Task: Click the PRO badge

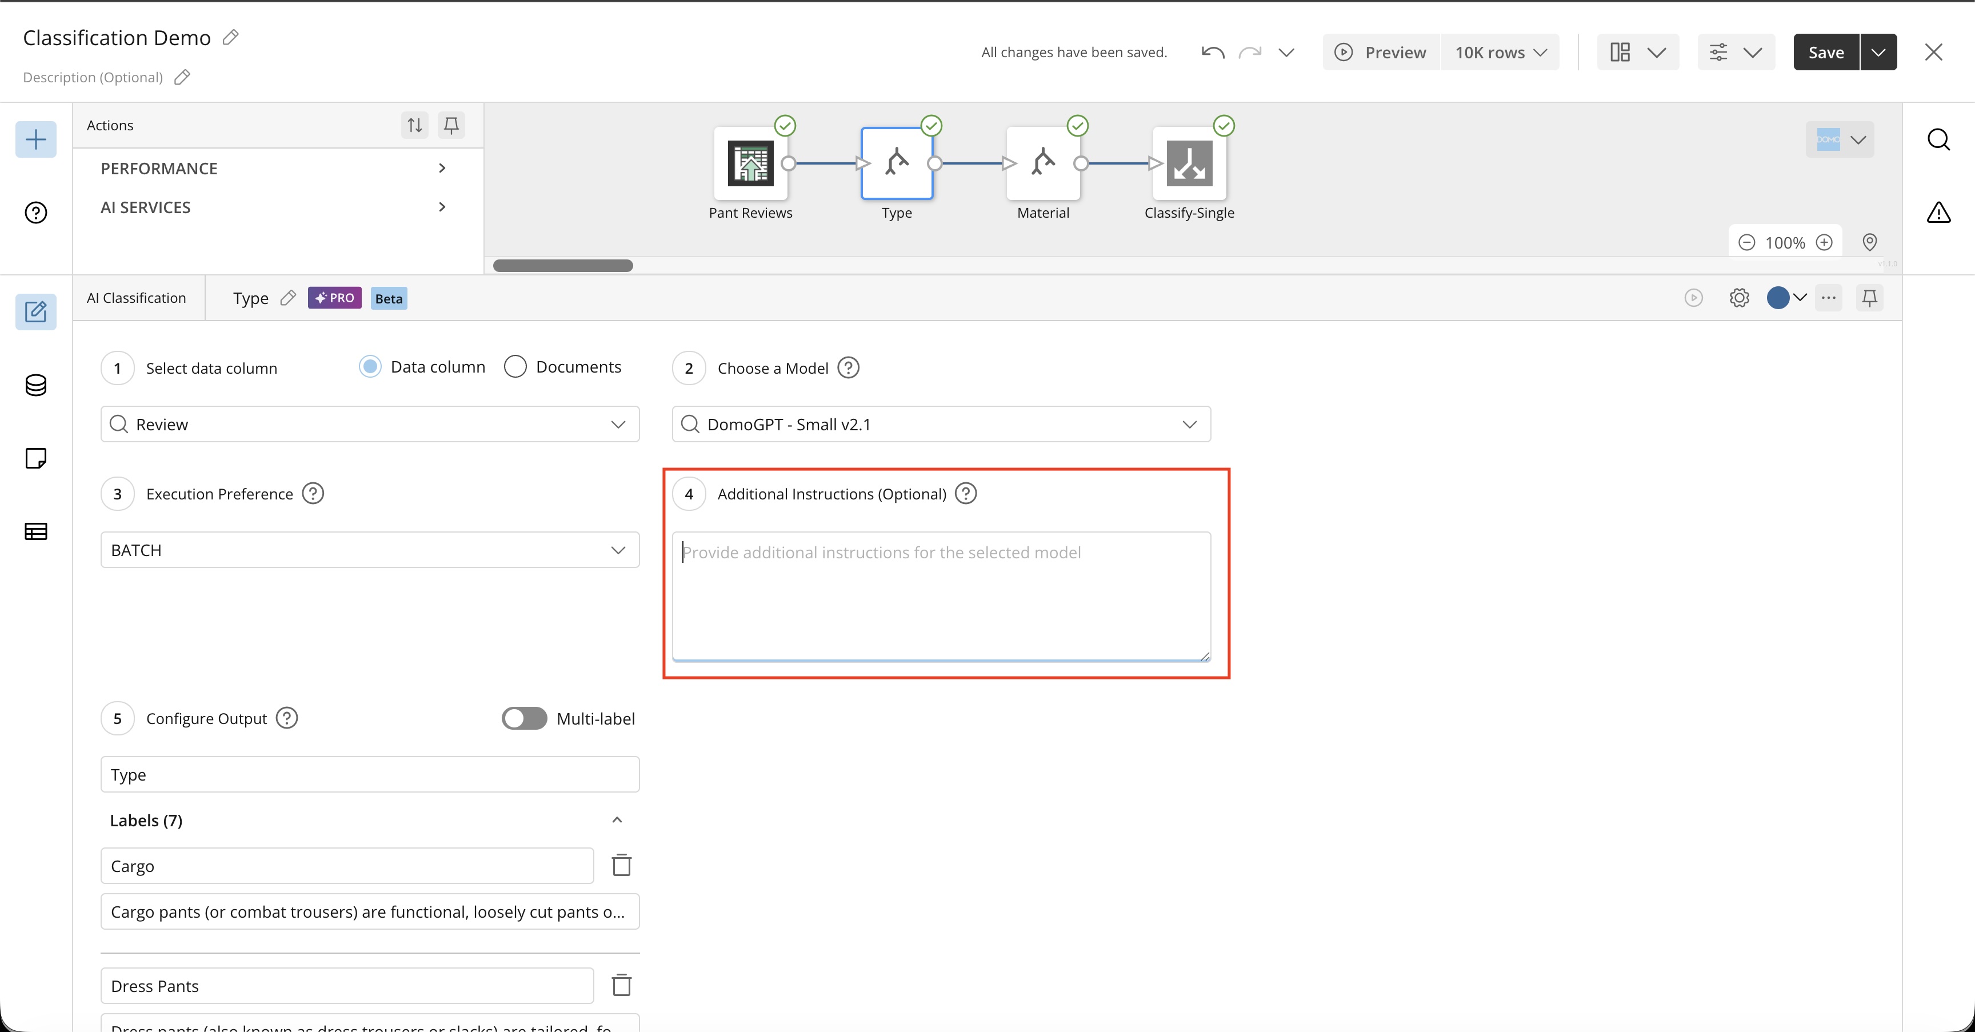Action: pos(334,298)
